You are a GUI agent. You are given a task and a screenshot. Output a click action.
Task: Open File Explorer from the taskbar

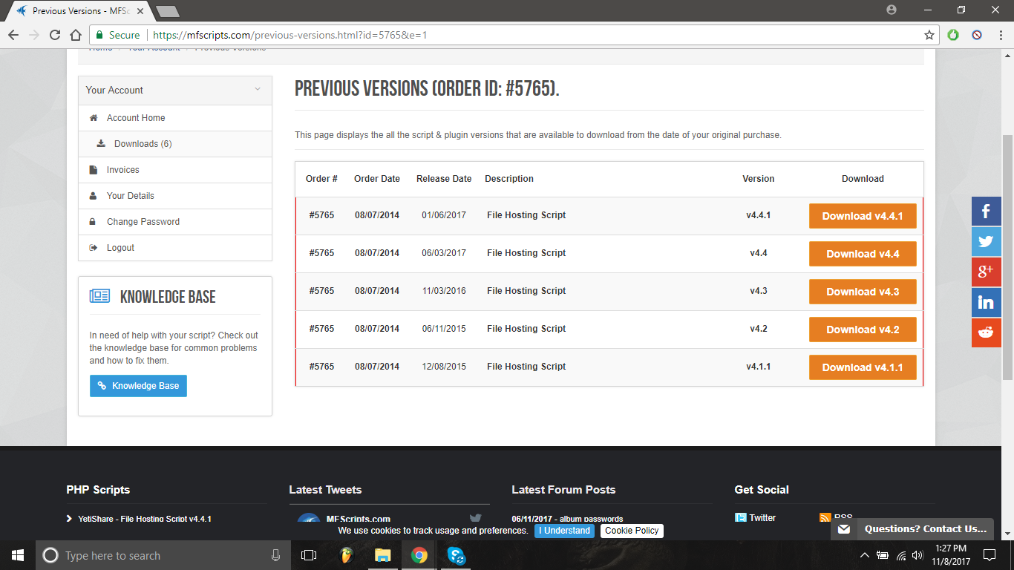pos(382,555)
